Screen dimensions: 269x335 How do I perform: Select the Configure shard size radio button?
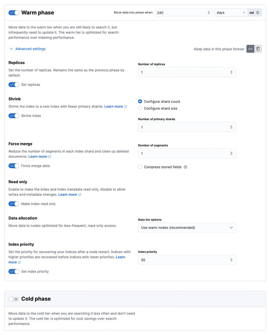pos(140,108)
